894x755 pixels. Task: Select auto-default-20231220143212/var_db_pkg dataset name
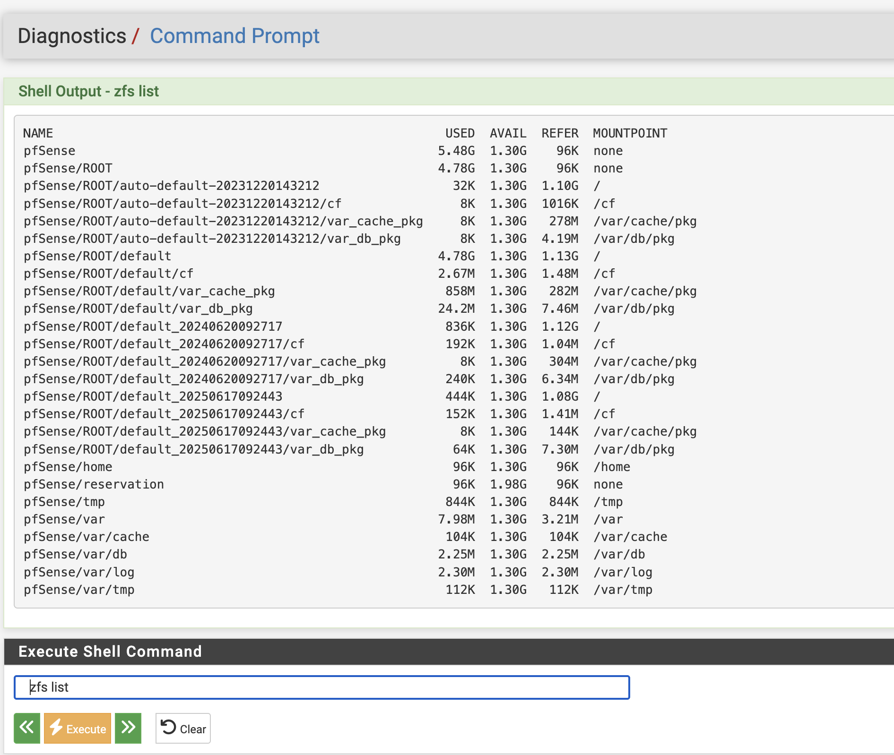pyautogui.click(x=212, y=239)
